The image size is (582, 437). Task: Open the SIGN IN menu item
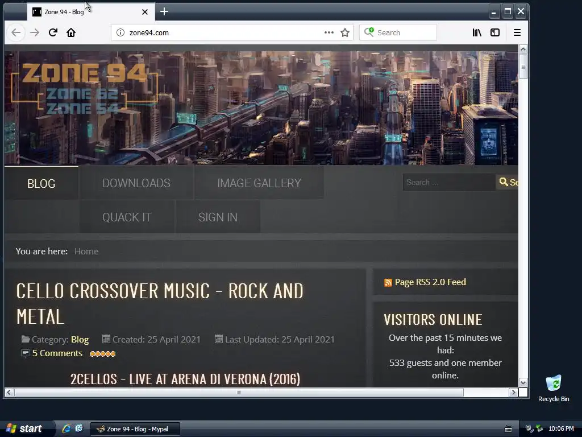coord(218,217)
